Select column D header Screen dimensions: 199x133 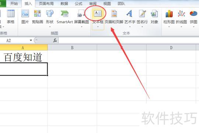pos(171,47)
